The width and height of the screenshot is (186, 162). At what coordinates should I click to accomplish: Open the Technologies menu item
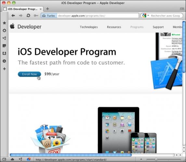pos(89,27)
